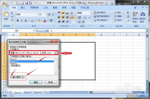
Task: Switch to the 插入 ribbon tab
Action: (23, 8)
